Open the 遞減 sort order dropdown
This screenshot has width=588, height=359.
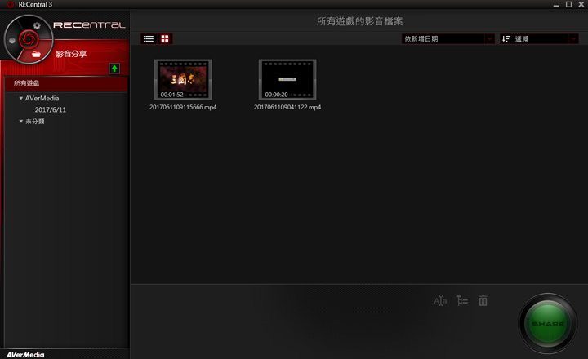pyautogui.click(x=539, y=38)
